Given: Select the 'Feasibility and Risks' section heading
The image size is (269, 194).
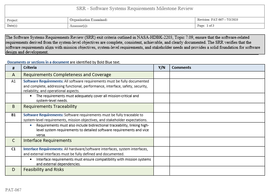Looking at the screenshot, I should pos(44,170).
